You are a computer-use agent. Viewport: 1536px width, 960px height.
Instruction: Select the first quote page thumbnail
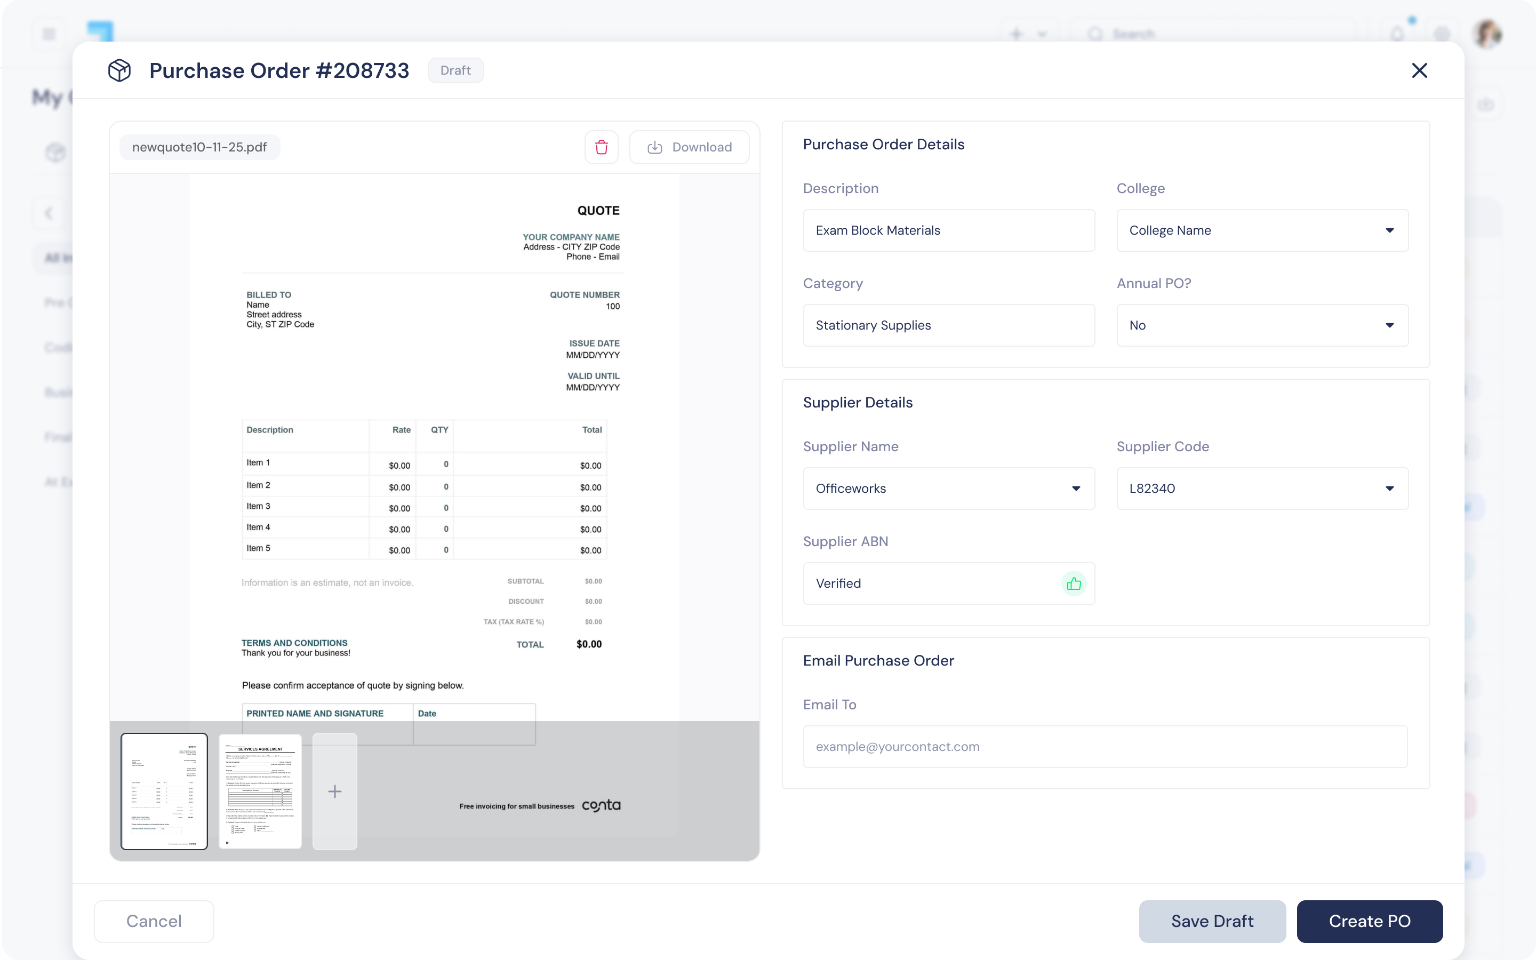click(164, 791)
